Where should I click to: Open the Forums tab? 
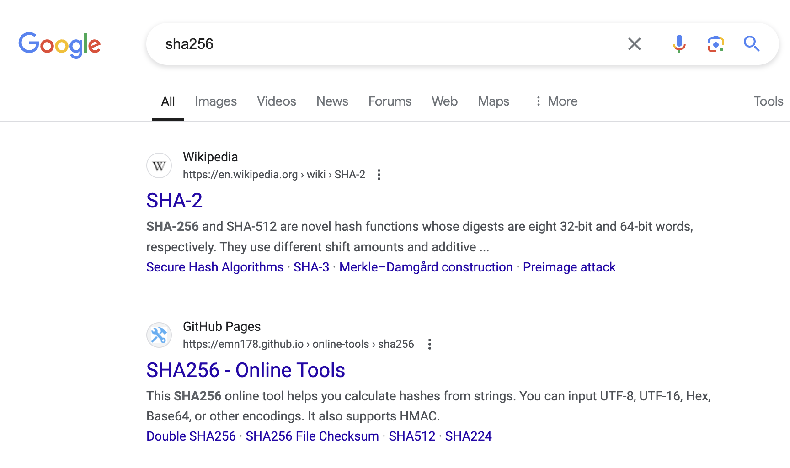click(x=390, y=101)
